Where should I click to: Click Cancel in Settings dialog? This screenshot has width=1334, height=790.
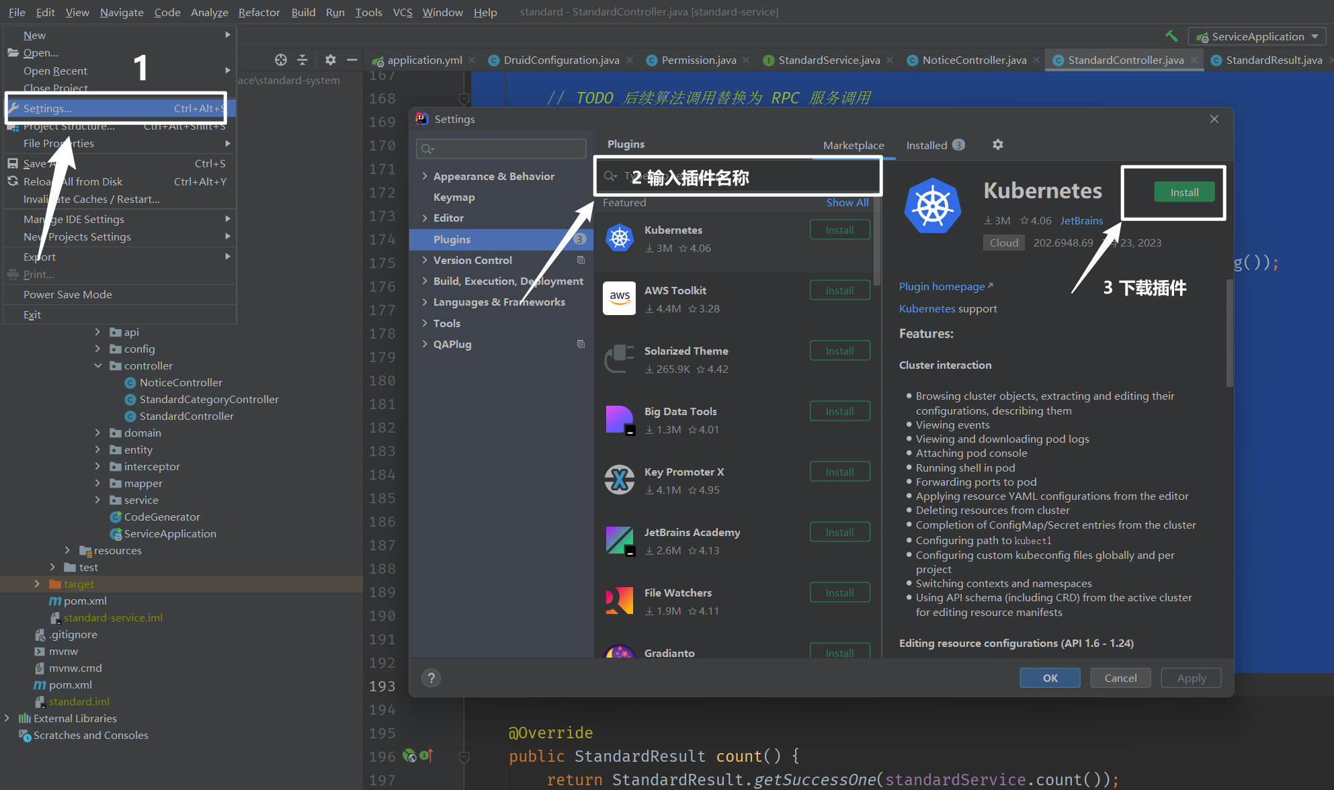[x=1120, y=678]
